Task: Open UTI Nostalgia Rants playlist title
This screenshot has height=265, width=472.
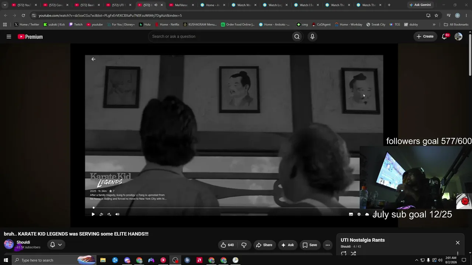Action: pyautogui.click(x=362, y=240)
